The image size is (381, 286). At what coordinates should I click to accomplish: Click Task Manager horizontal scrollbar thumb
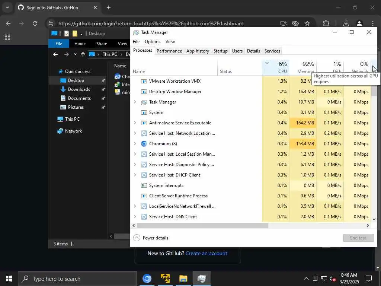point(202,225)
